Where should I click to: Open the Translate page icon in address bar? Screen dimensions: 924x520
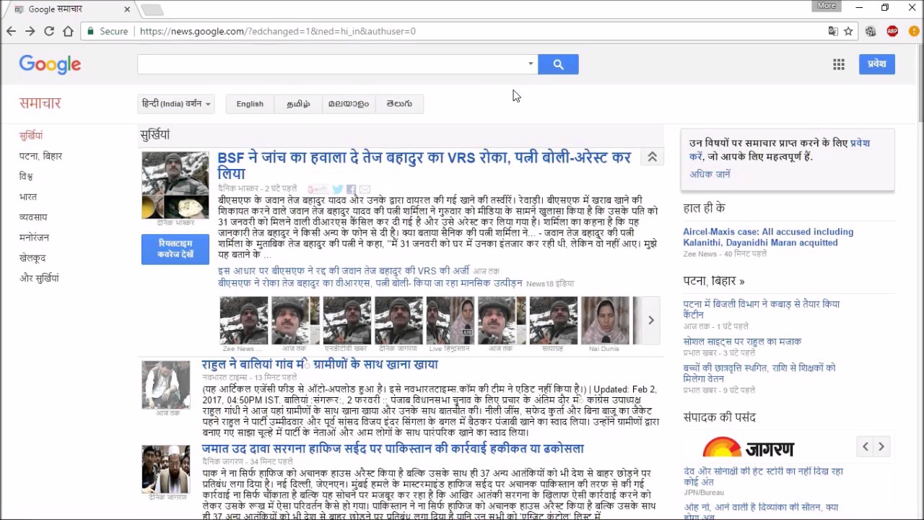[833, 31]
